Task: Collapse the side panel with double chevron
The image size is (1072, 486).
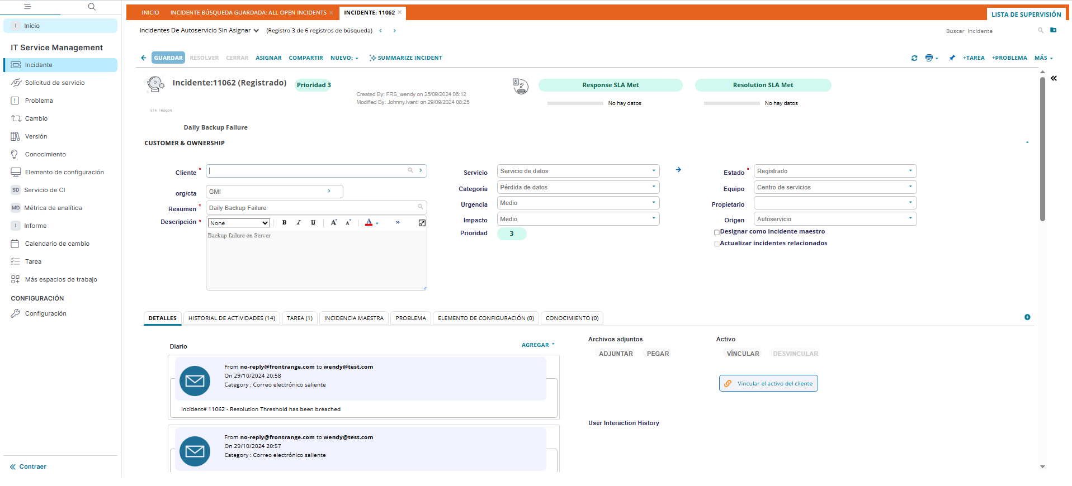Action: click(1054, 79)
